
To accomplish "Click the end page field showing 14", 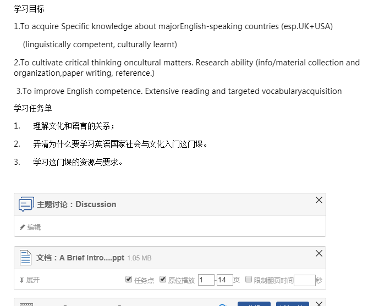I will point(224,280).
